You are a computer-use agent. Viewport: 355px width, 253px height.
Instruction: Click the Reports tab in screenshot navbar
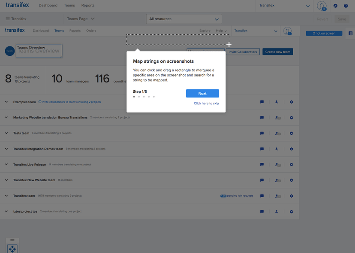pos(75,30)
